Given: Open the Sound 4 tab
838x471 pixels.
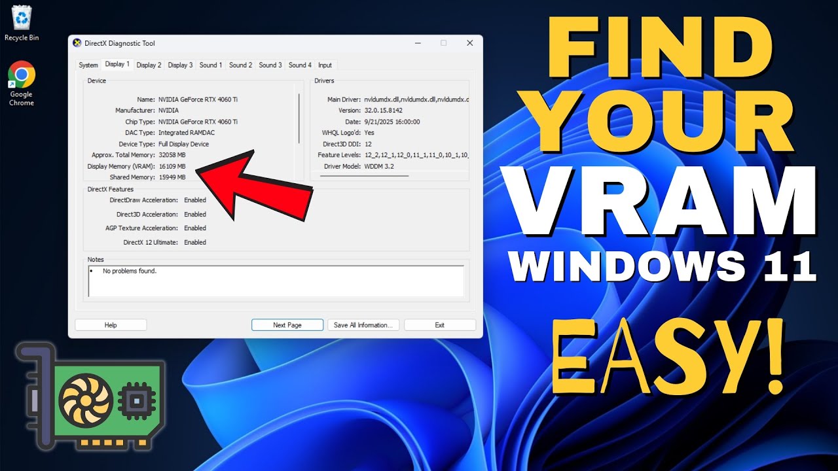Looking at the screenshot, I should (x=300, y=65).
